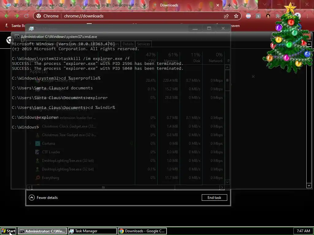Select Christmas Tree Gadget.exe process

(x=125, y=135)
